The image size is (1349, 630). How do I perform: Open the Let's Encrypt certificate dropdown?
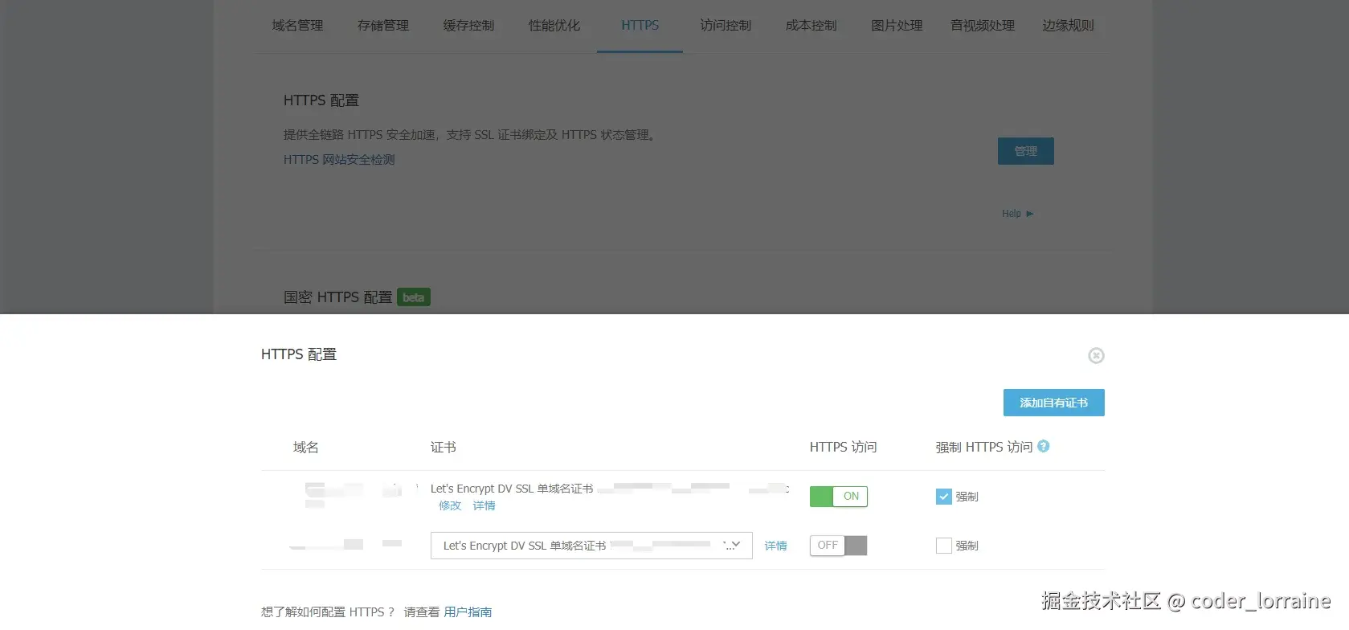[x=591, y=546]
